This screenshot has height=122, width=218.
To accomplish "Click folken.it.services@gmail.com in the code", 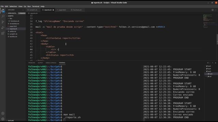I will (x=137, y=27).
